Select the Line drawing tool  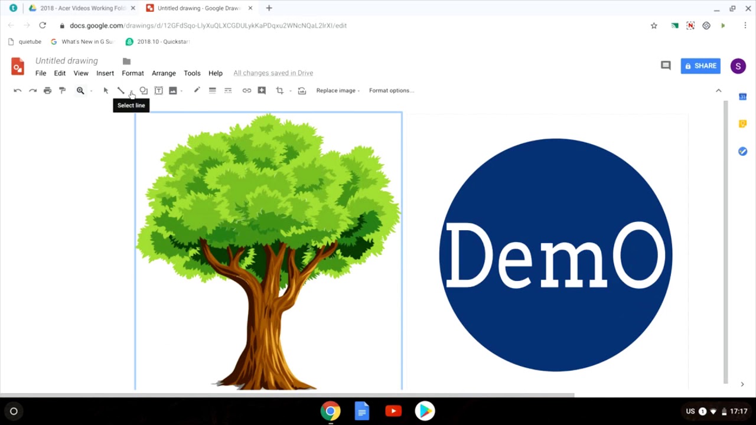click(120, 90)
